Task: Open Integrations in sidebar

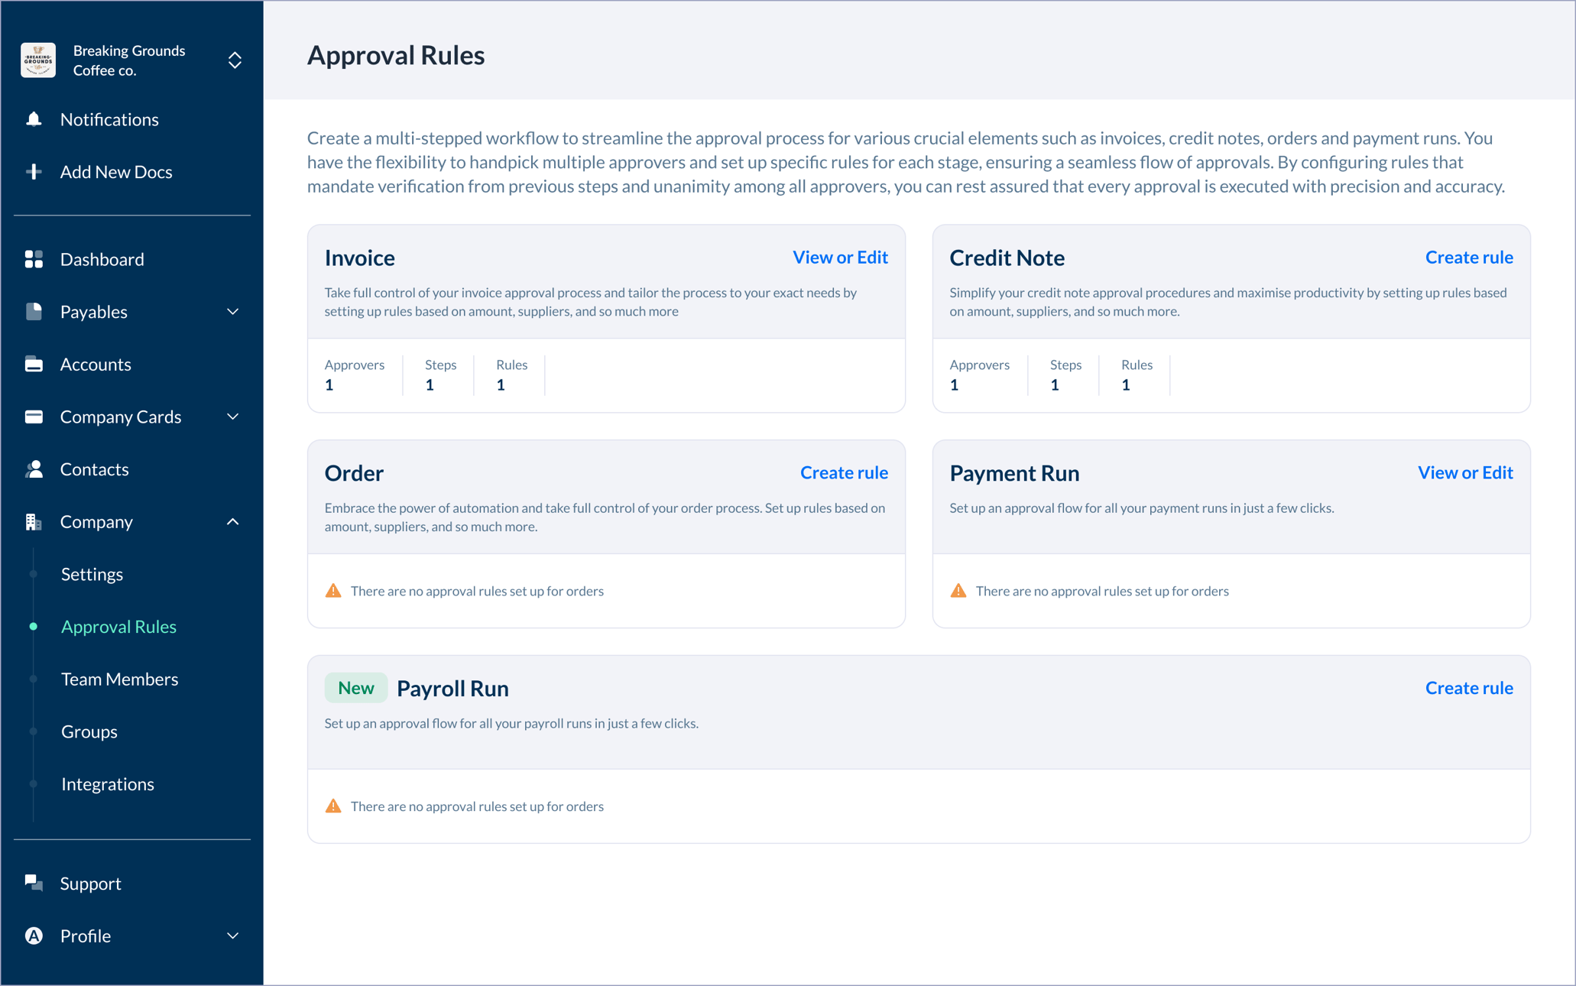Action: pyautogui.click(x=108, y=784)
